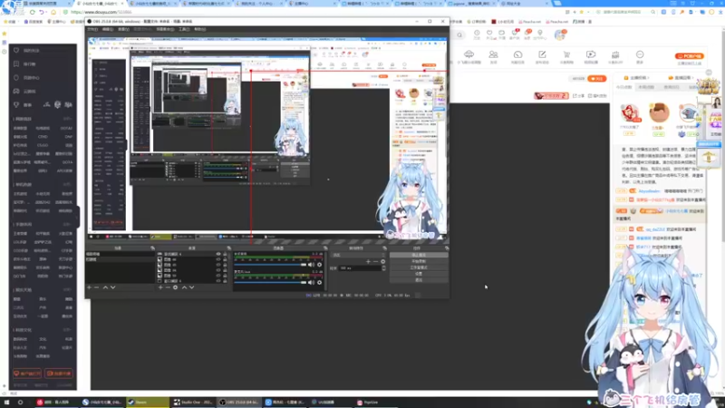
Task: Open edit-pencil toolbar icon on Douyu page
Action: coord(542,56)
